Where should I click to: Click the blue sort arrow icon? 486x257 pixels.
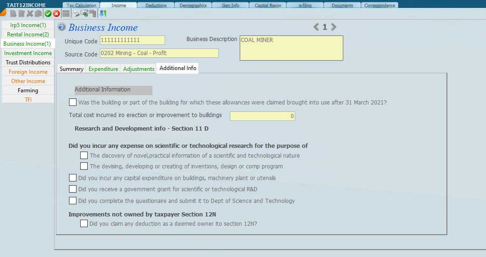click(103, 14)
